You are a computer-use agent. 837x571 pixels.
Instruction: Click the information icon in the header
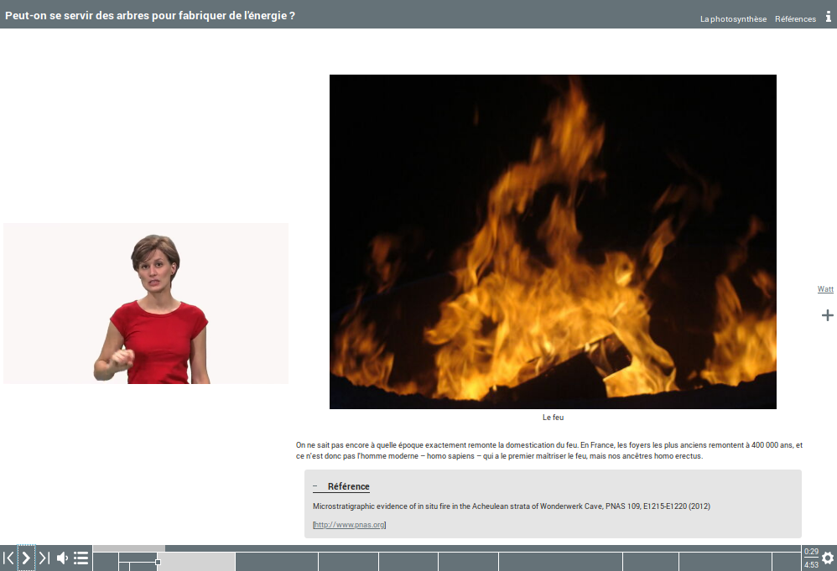pyautogui.click(x=828, y=17)
